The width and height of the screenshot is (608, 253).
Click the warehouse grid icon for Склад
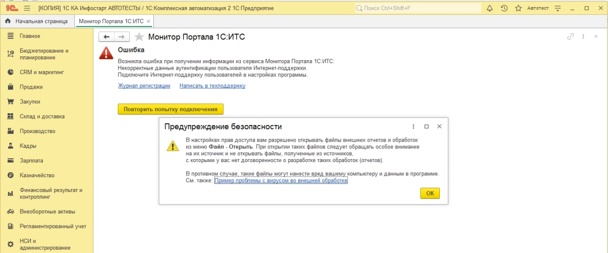(x=10, y=116)
